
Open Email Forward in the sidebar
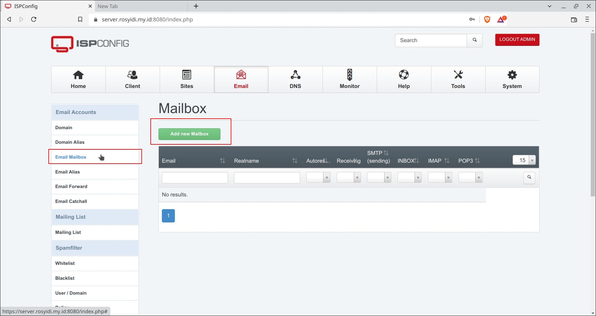(95, 187)
